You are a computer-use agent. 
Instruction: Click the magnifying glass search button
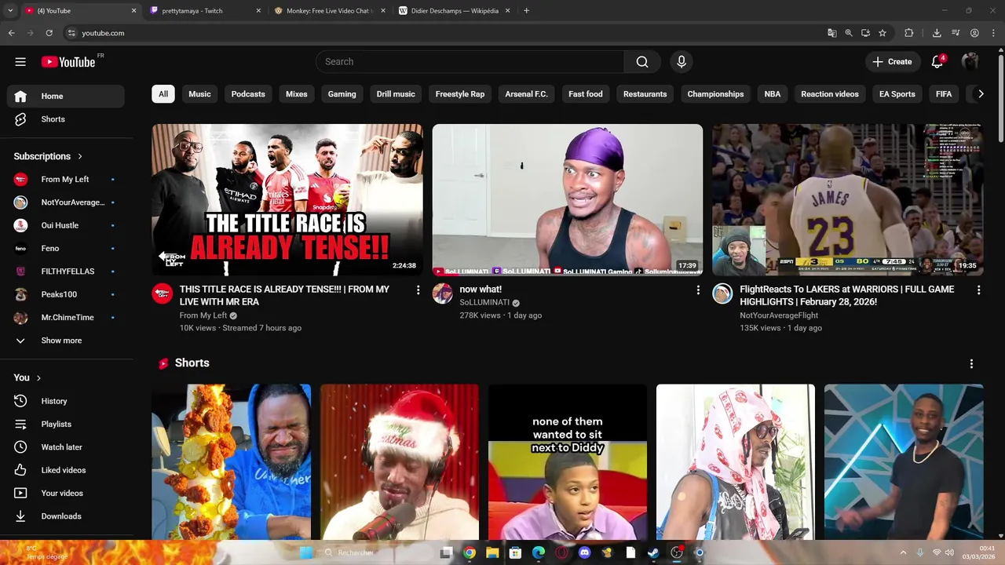642,62
